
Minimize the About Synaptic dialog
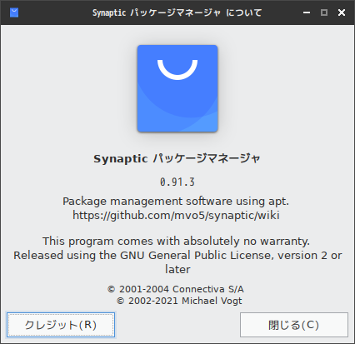[x=307, y=12]
